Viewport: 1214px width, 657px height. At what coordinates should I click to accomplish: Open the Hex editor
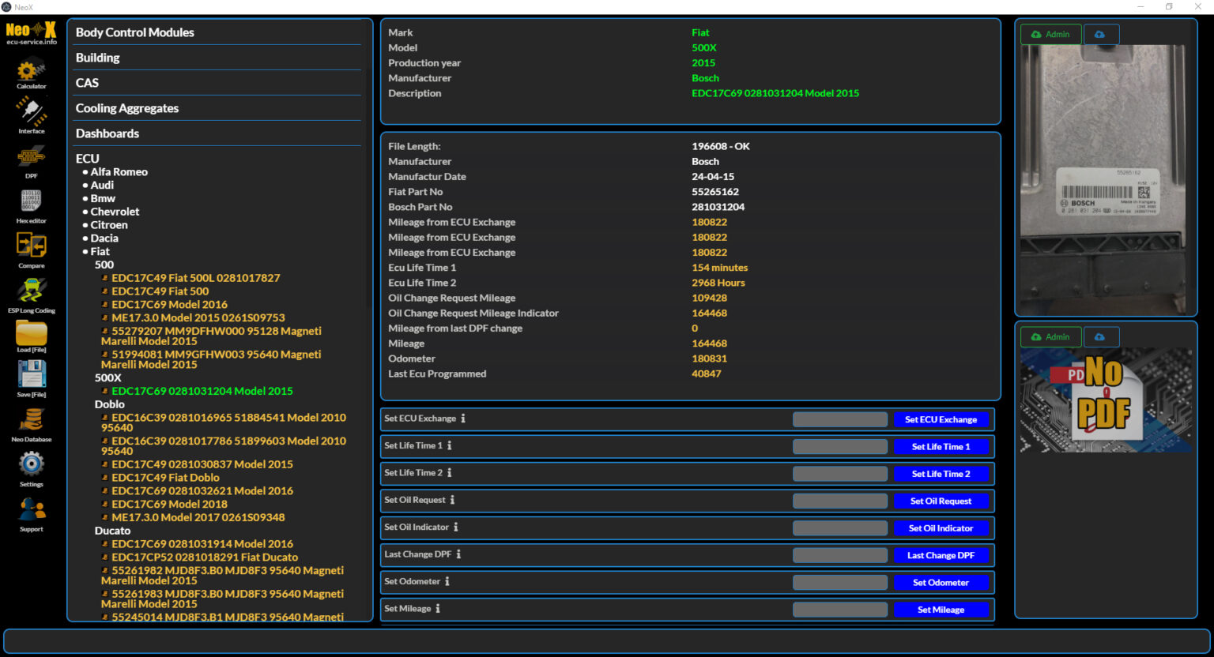click(31, 202)
